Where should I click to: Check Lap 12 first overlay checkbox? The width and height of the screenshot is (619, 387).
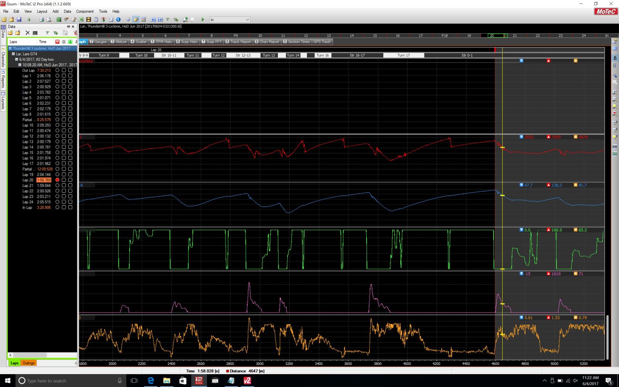pos(64,136)
